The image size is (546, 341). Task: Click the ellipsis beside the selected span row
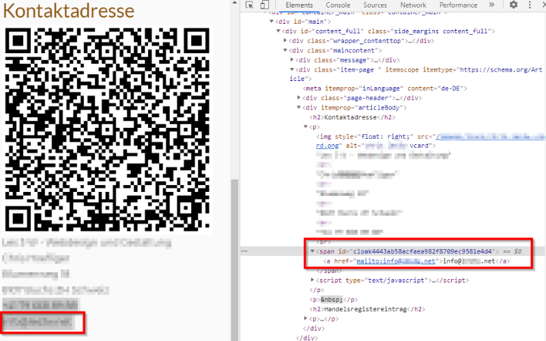pos(244,251)
